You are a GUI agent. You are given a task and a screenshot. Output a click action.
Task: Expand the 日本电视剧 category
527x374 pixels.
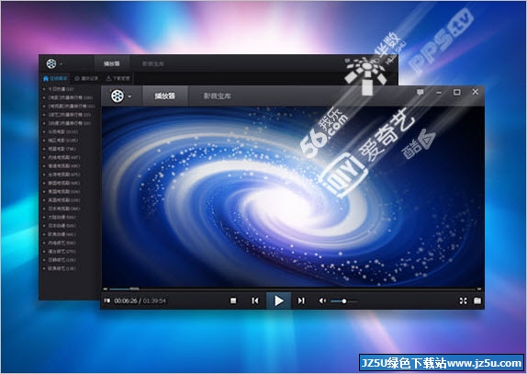[x=62, y=209]
